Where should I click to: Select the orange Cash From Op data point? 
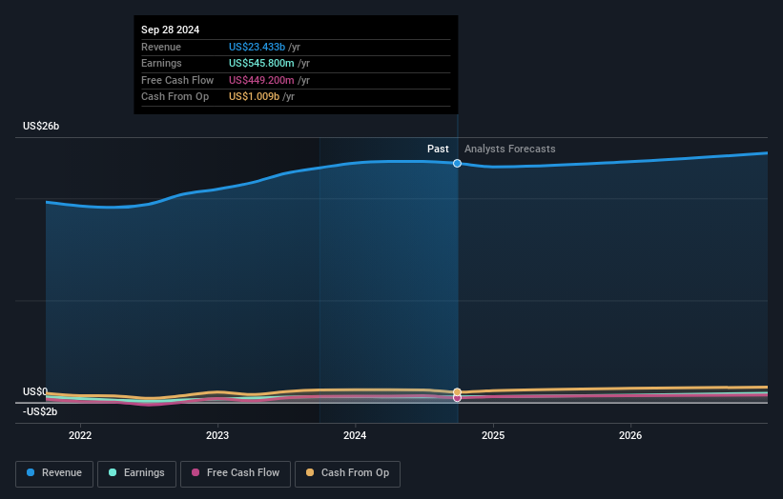click(x=457, y=392)
